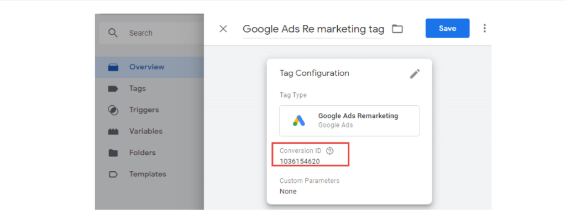Click the sidebar Search field
This screenshot has height=222, width=566.
[151, 33]
